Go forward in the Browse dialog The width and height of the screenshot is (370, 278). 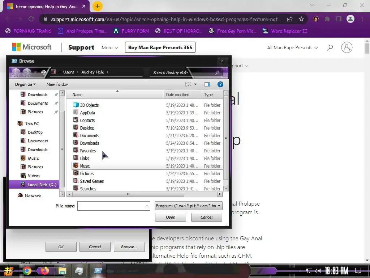coord(27,72)
